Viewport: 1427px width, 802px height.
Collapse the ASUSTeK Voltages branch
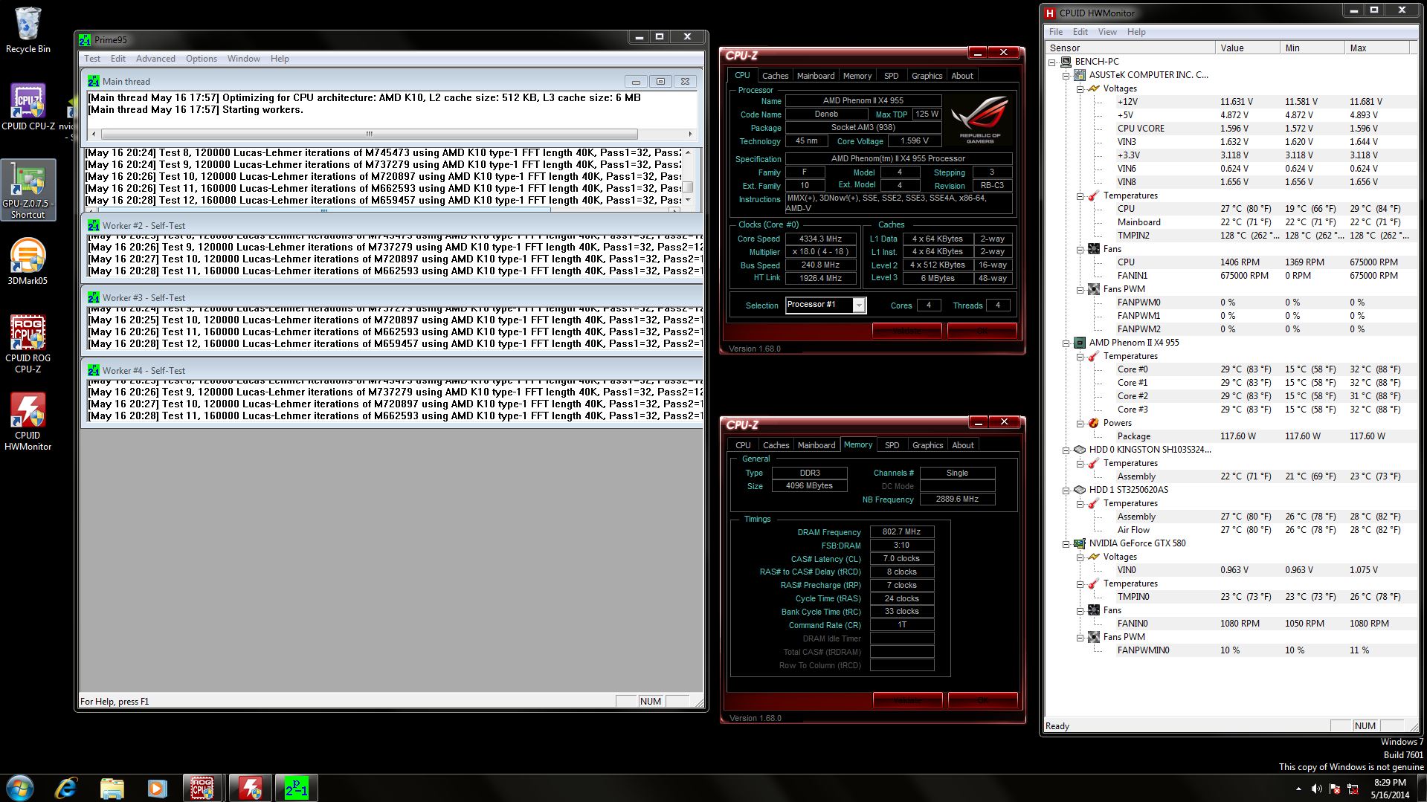tap(1080, 88)
